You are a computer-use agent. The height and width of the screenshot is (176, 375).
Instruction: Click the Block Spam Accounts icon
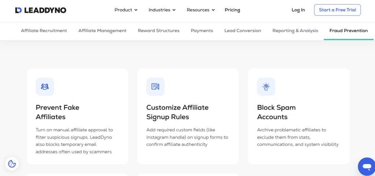[266, 87]
